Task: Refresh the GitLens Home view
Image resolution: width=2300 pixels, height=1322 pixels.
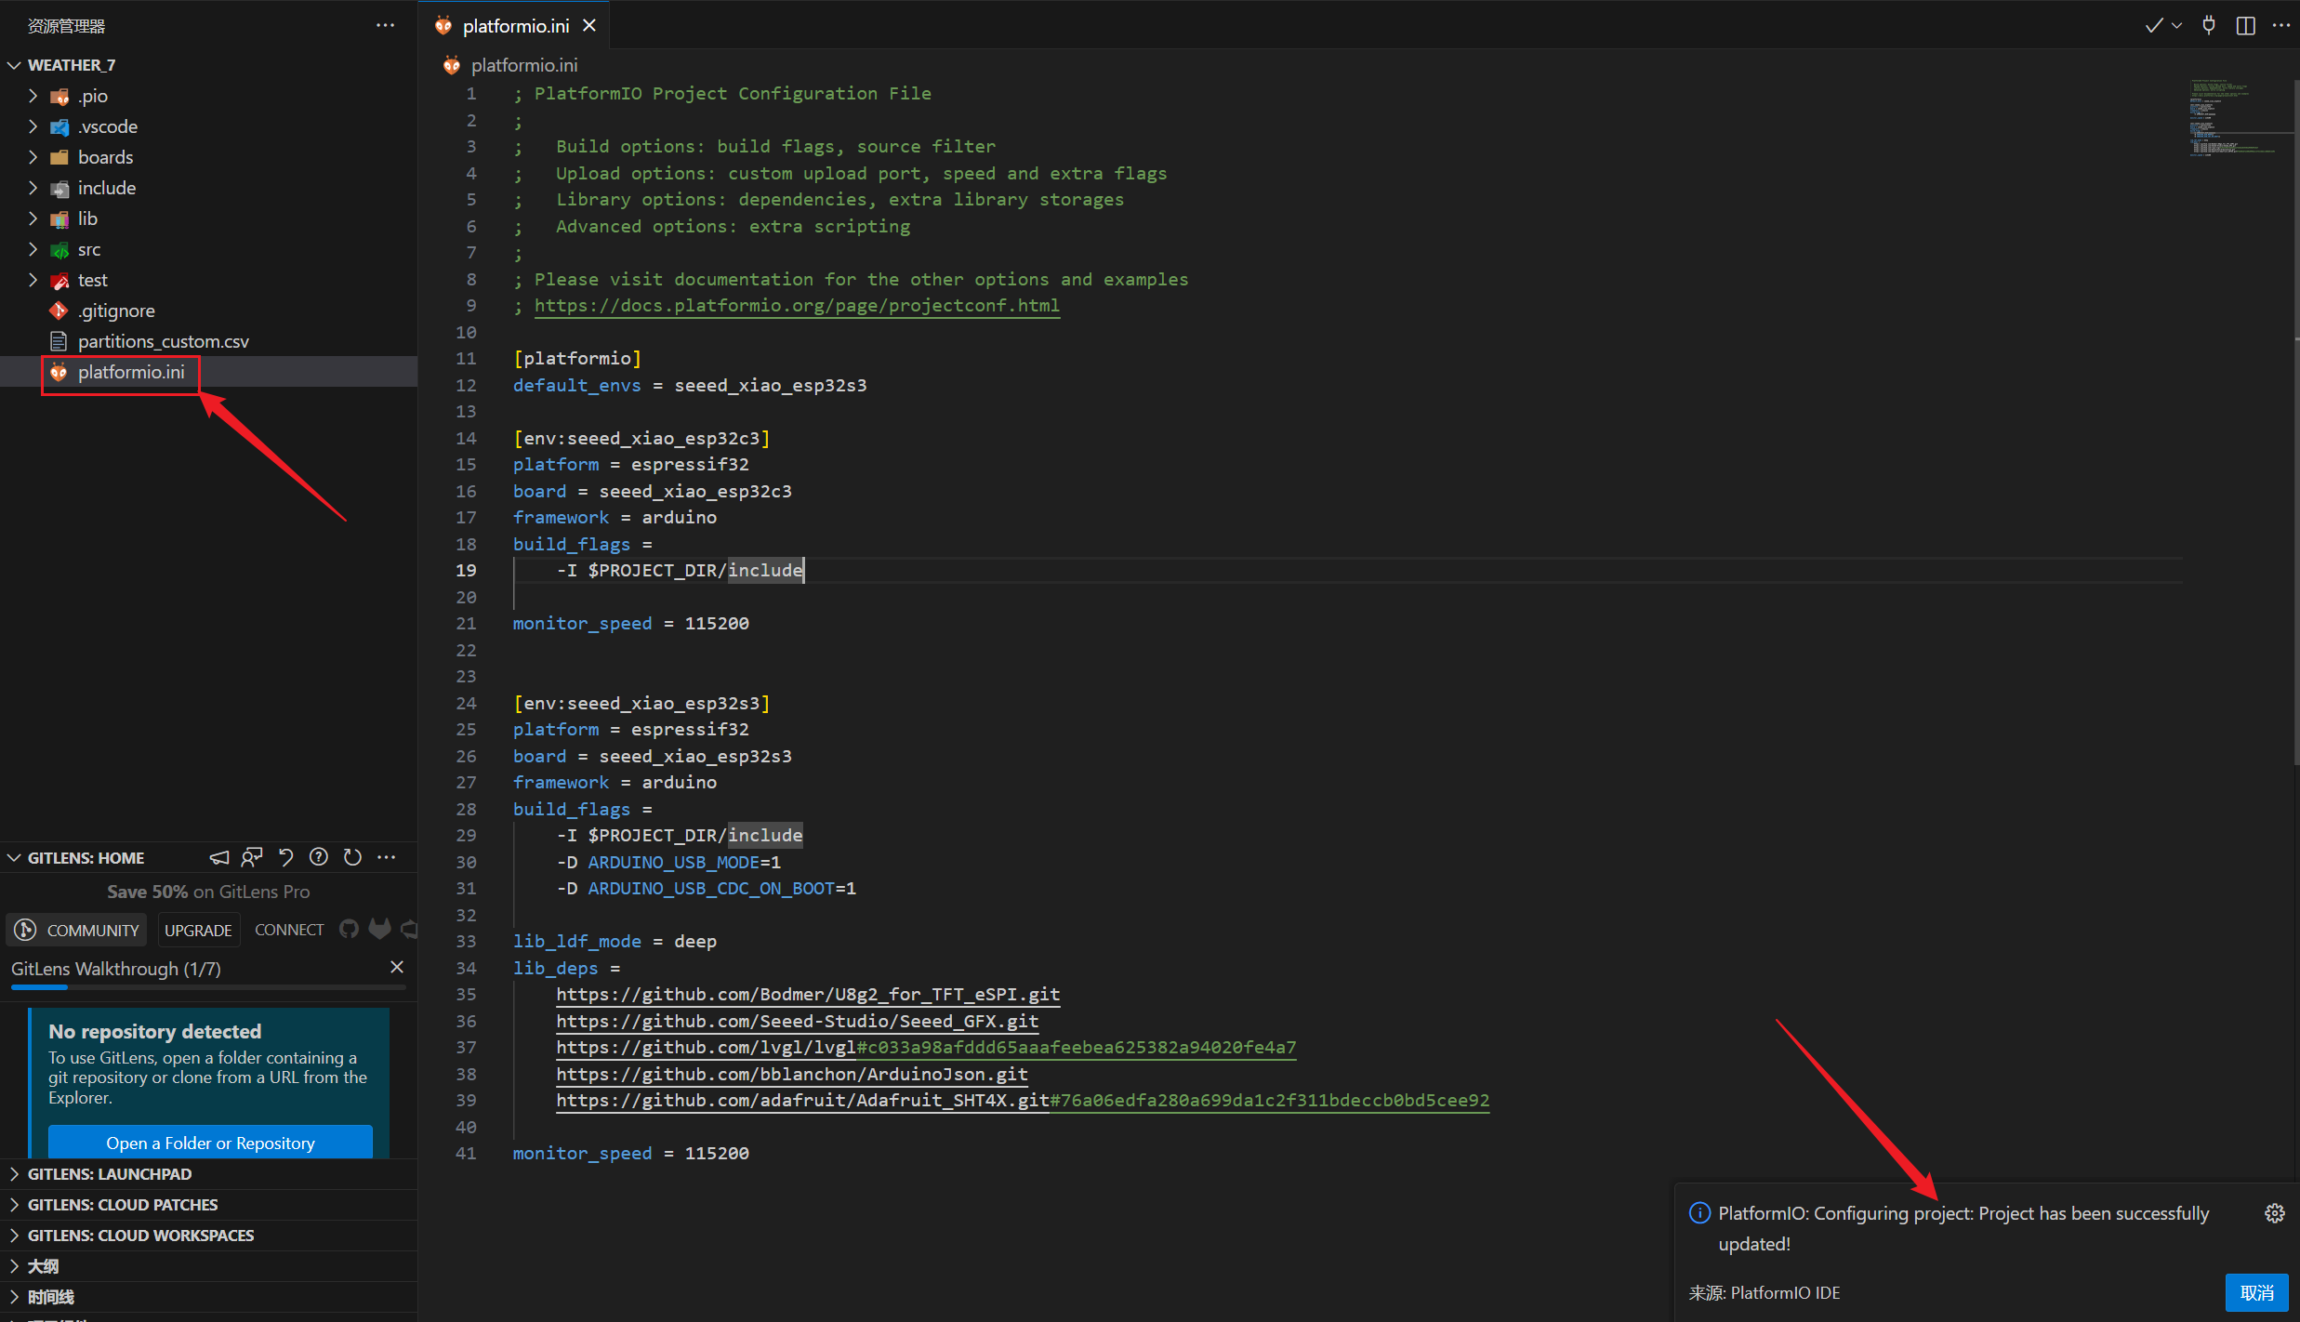Action: [x=352, y=857]
